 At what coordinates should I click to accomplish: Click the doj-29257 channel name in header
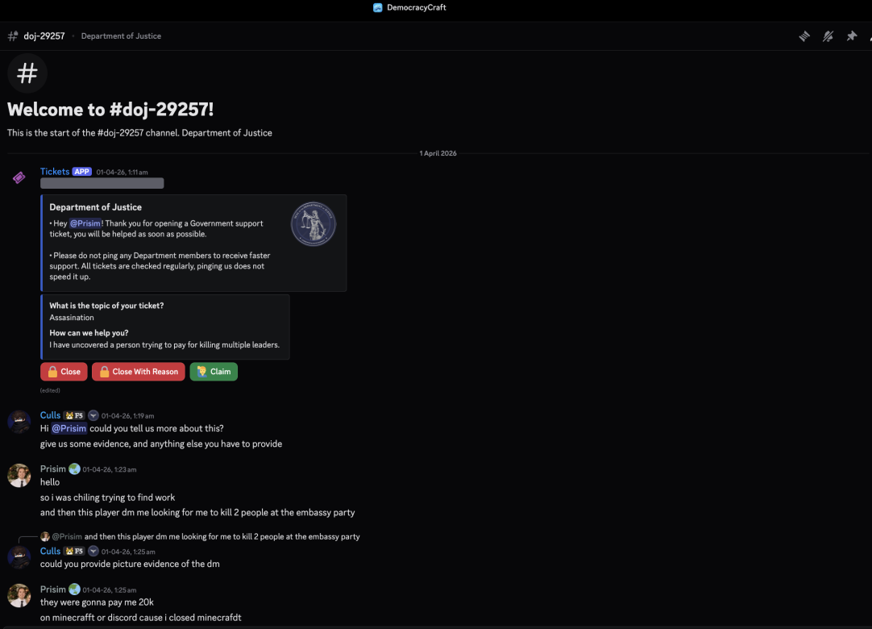coord(44,36)
